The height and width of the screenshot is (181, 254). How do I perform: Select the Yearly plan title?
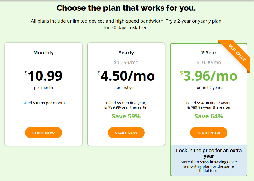pyautogui.click(x=126, y=52)
